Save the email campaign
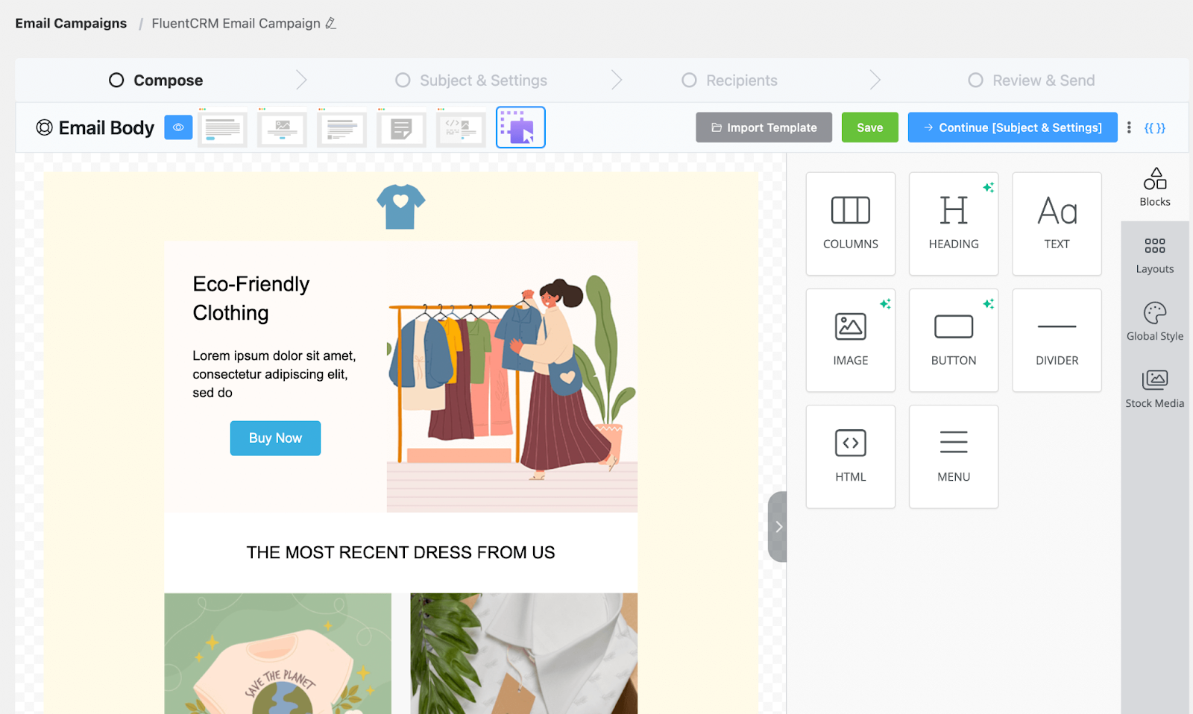This screenshot has height=714, width=1193. pos(870,127)
